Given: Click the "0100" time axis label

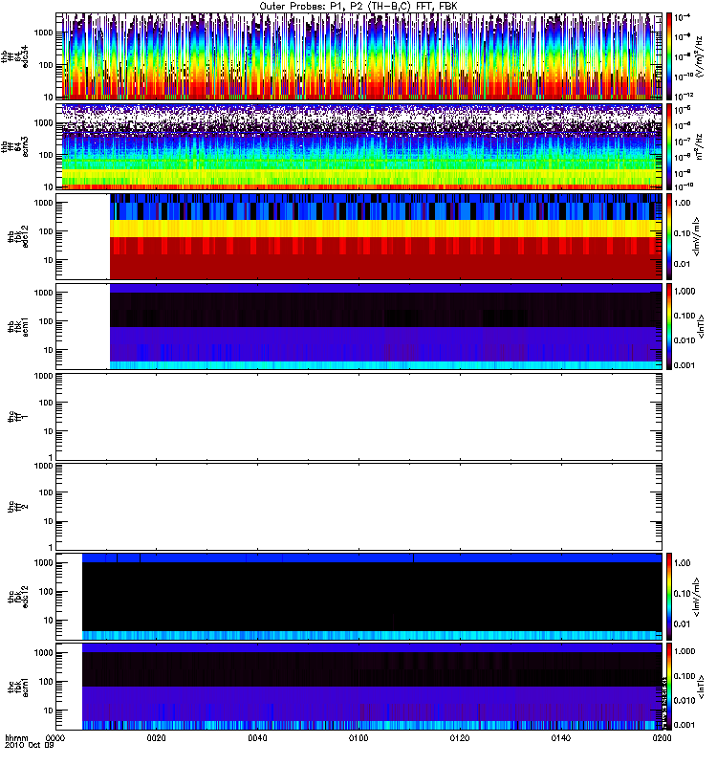Looking at the screenshot, I should coord(358,737).
